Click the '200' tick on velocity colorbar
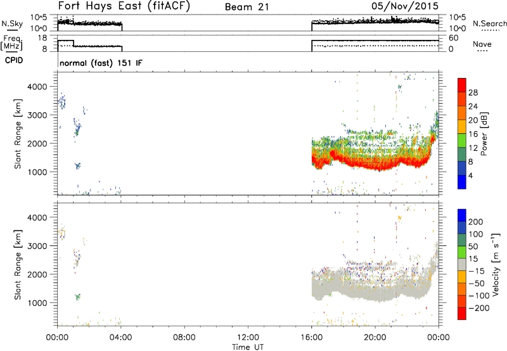The height and width of the screenshot is (351, 507). tap(476, 222)
